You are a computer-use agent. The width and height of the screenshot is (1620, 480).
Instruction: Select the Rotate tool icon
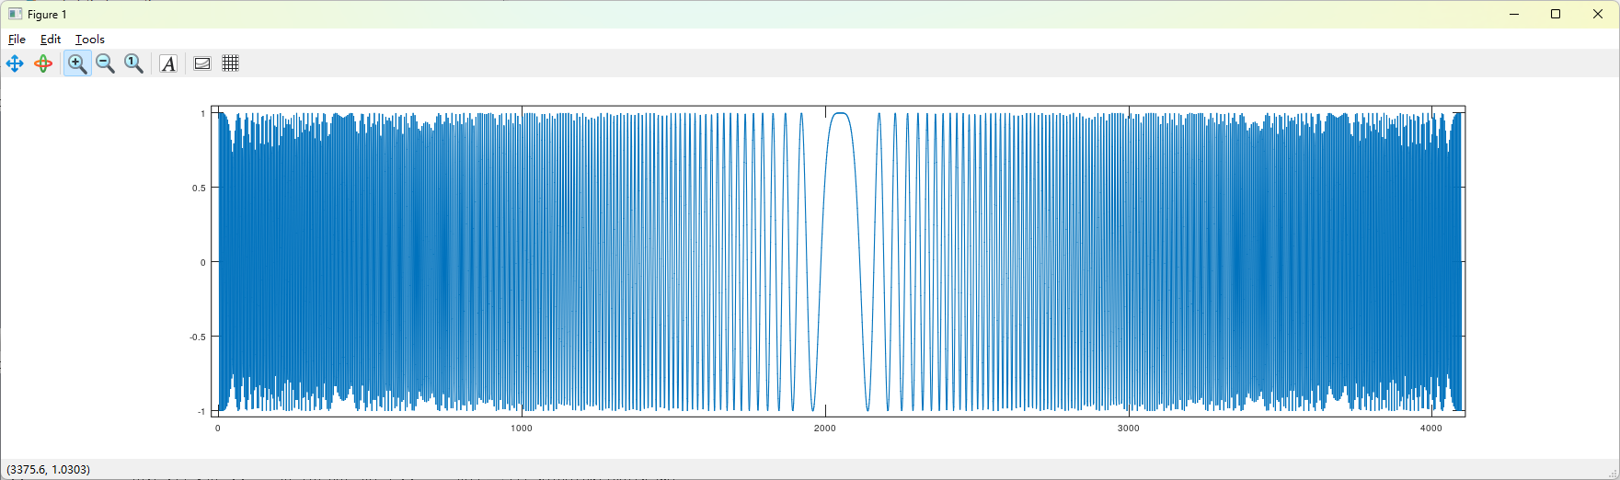pos(43,63)
